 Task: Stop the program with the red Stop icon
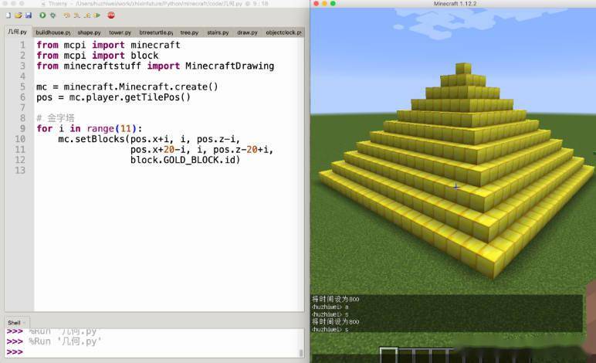coord(111,15)
